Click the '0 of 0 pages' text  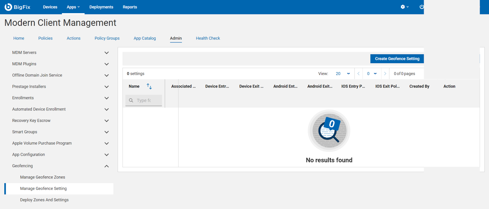point(404,74)
